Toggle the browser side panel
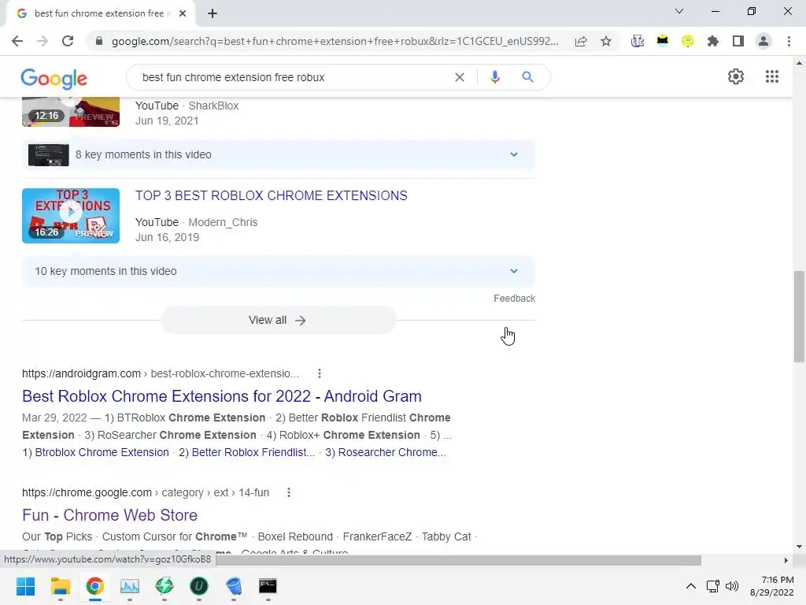 click(738, 41)
